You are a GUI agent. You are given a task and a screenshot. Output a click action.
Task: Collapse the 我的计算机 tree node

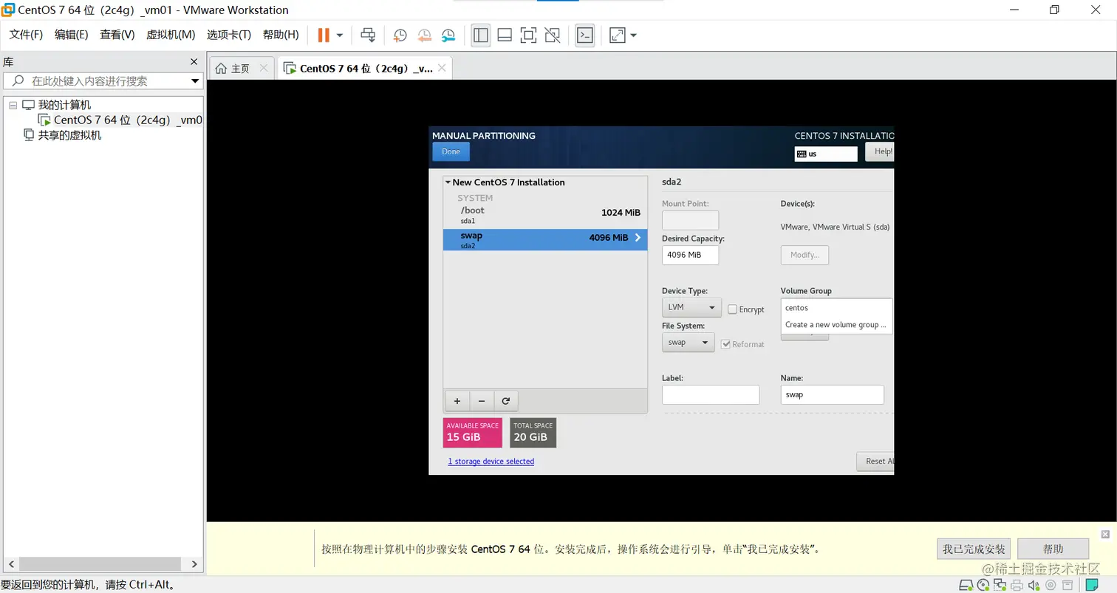point(13,105)
